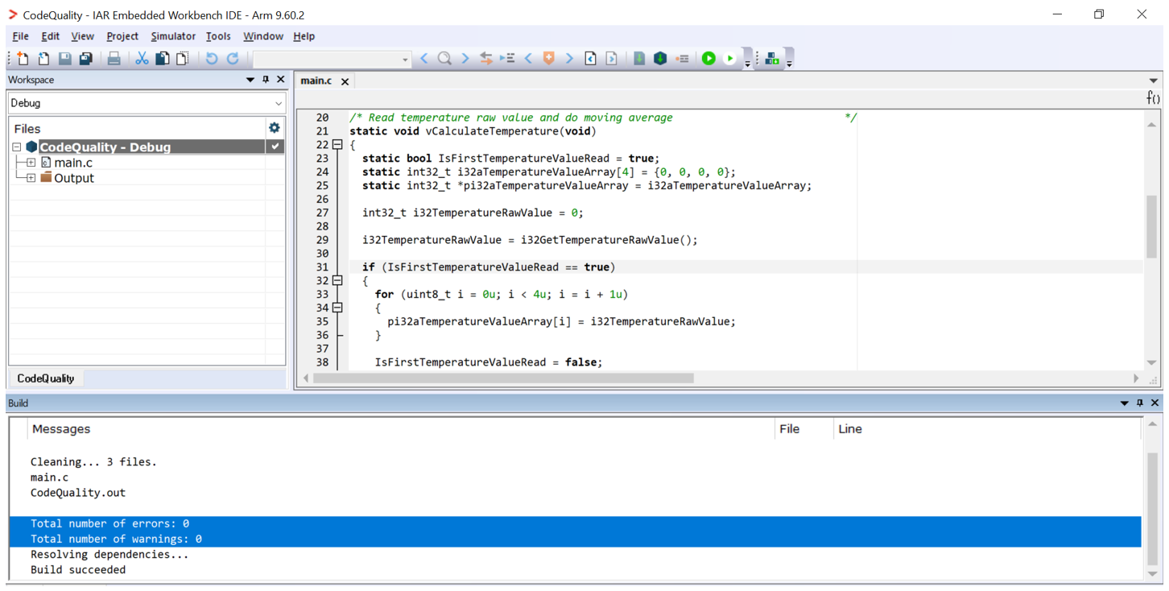Select the Cut icon in the toolbar
The width and height of the screenshot is (1169, 591).
pos(142,58)
